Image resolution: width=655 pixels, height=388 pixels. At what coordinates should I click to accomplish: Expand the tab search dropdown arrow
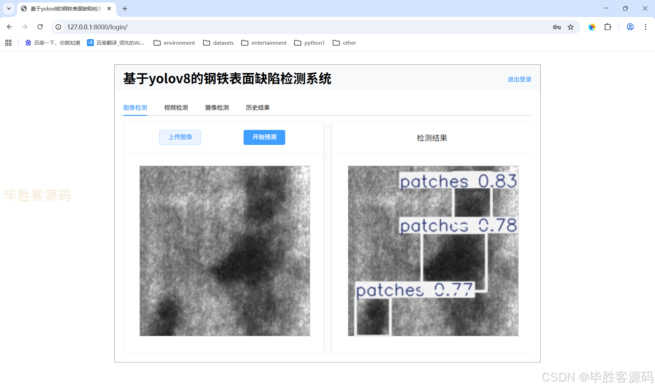(x=9, y=9)
